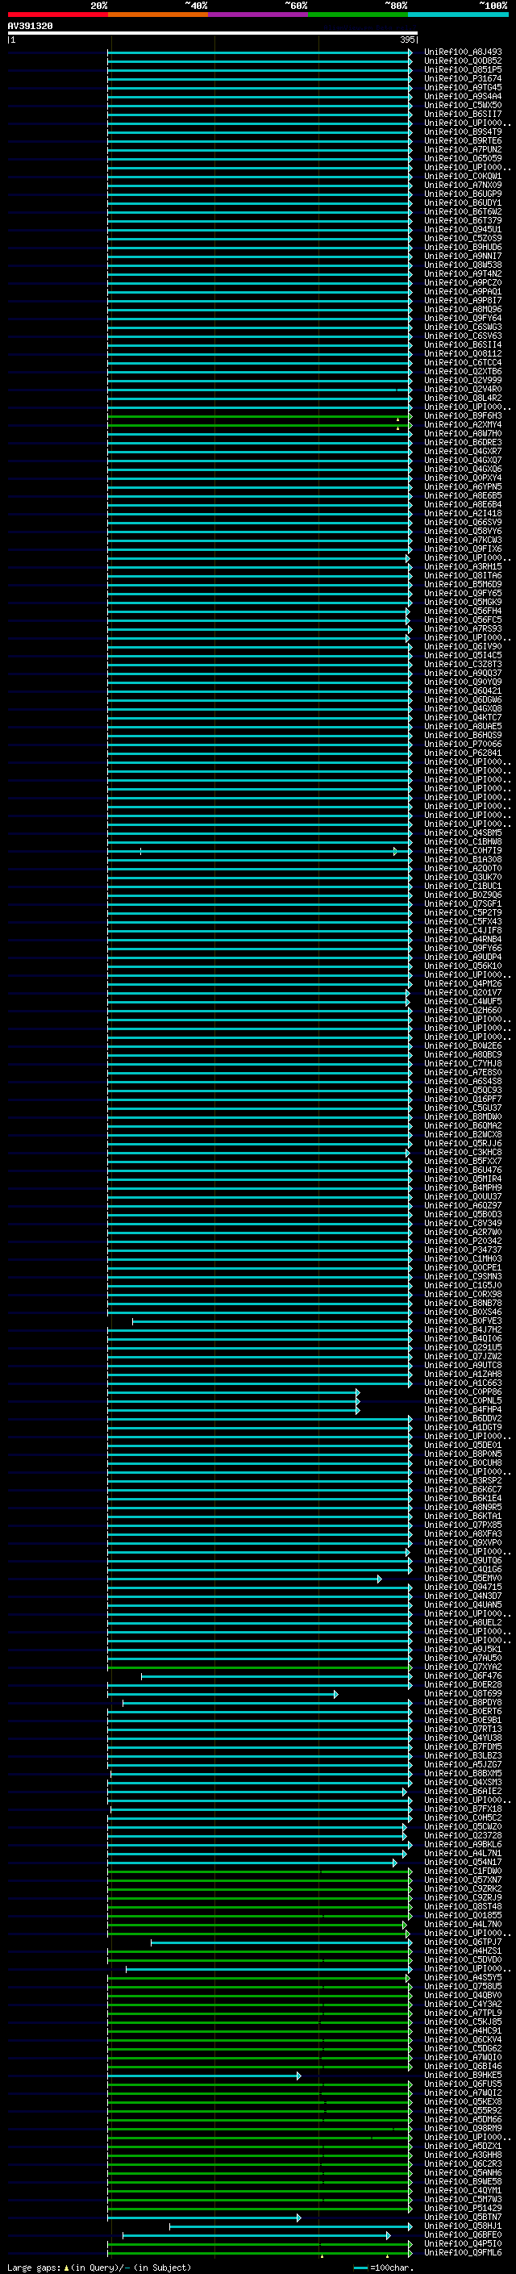Select hit label UniRef100_B6UDY1

(463, 203)
